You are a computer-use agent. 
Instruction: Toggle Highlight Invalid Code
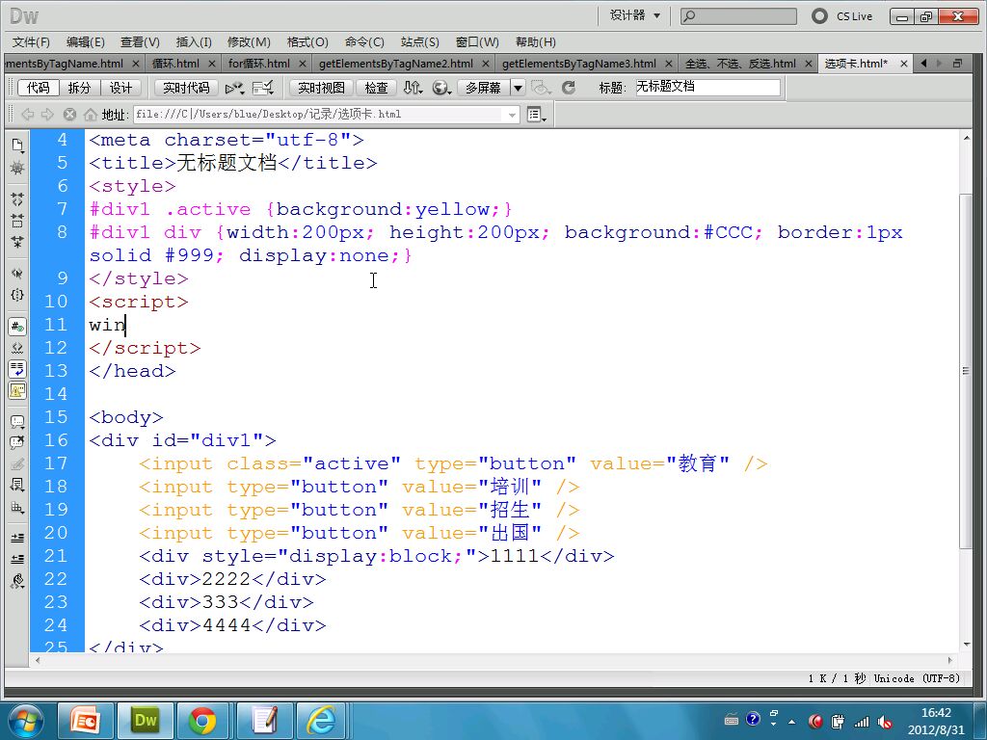pos(17,347)
